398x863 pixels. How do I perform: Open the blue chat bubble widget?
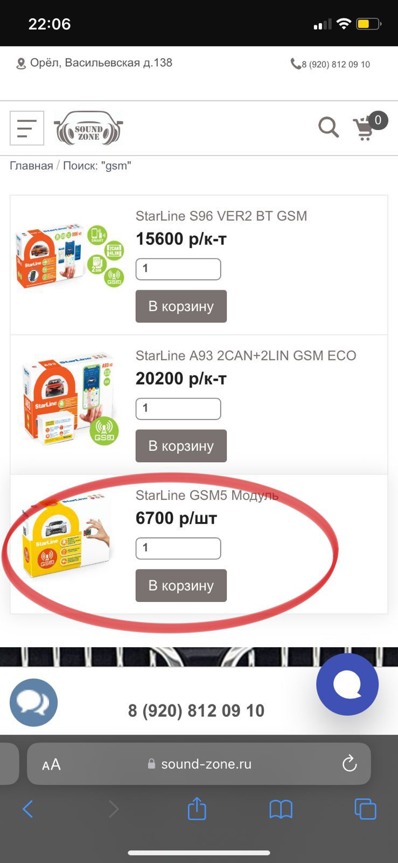347,684
